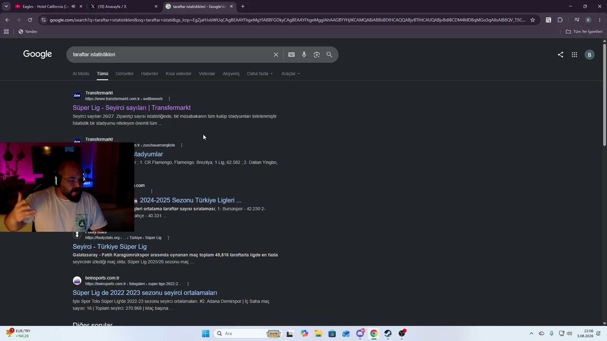Go to the Google homepage logo

(x=37, y=54)
